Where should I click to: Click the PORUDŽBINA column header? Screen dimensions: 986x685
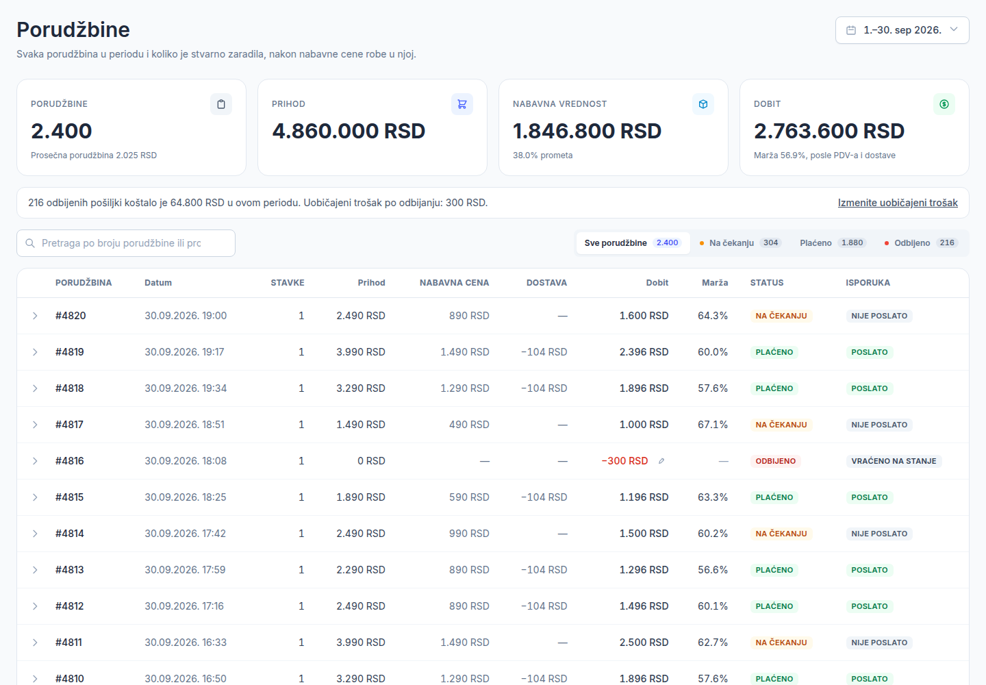coord(84,283)
